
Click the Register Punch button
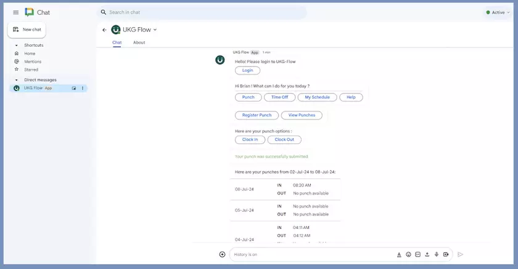pos(257,115)
